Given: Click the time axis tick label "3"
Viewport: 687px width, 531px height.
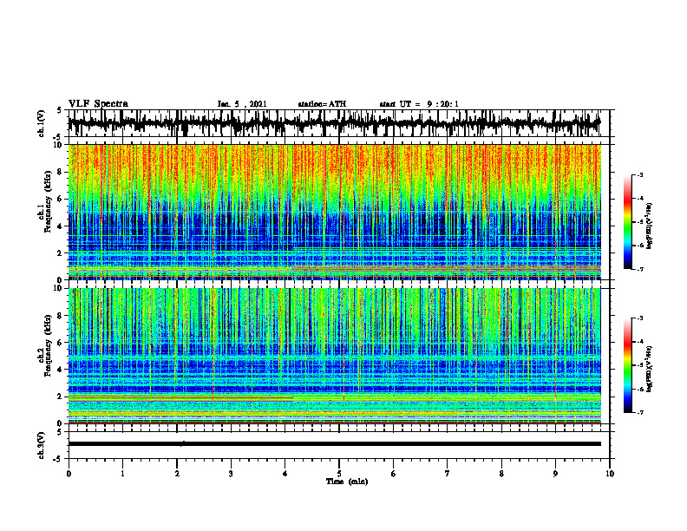Looking at the screenshot, I should tap(231, 474).
